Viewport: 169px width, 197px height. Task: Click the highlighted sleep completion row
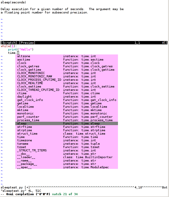point(67,124)
